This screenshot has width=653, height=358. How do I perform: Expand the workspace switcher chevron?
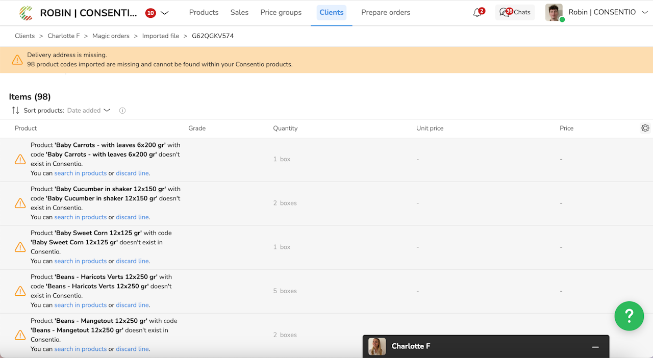(164, 13)
